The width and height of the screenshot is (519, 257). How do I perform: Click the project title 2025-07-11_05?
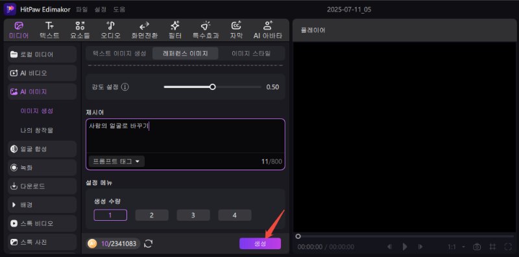pos(349,10)
